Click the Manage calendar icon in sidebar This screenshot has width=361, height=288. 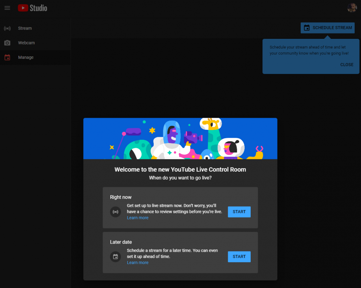click(x=7, y=57)
